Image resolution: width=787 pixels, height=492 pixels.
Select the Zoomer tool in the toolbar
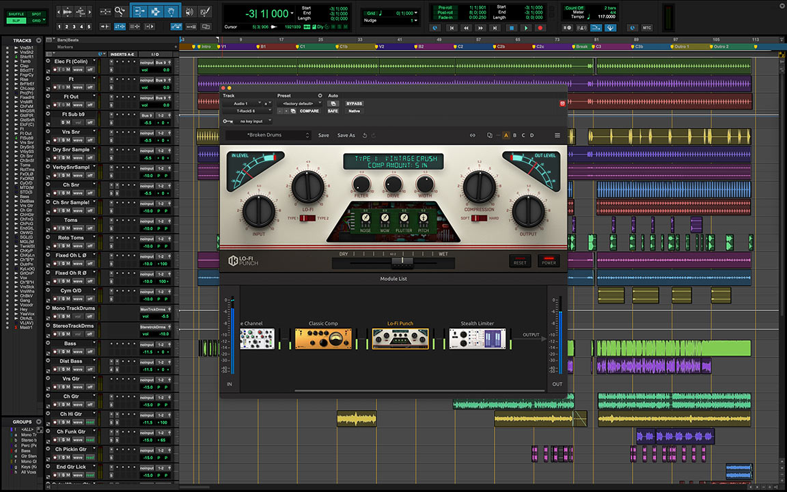pos(119,11)
